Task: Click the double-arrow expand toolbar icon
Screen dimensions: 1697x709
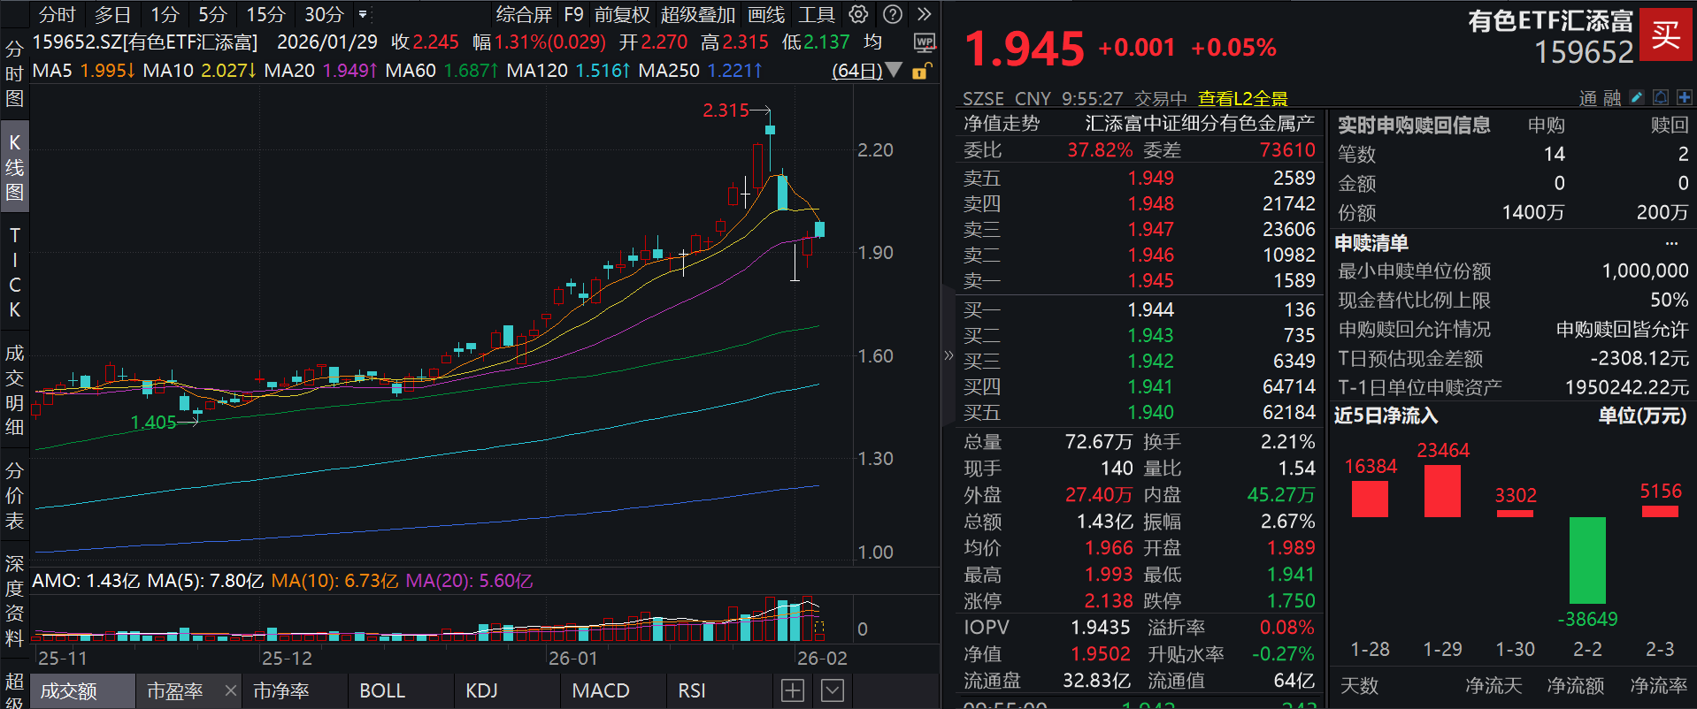Action: click(x=924, y=14)
